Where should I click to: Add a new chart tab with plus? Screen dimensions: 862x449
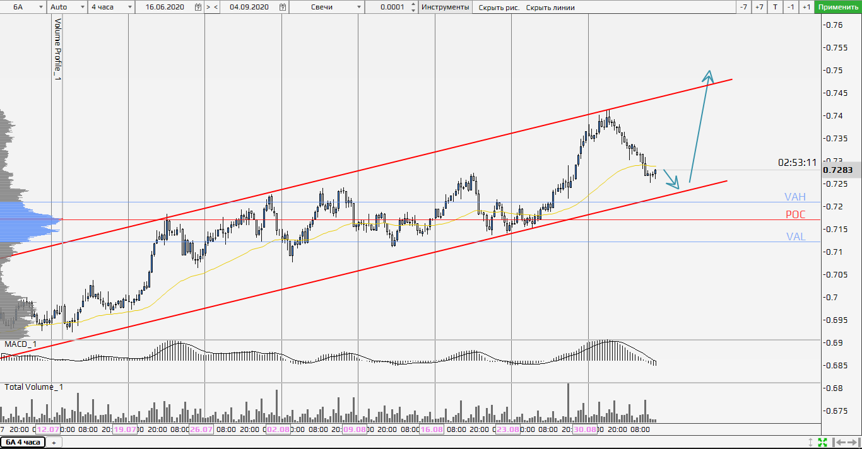[x=54, y=443]
